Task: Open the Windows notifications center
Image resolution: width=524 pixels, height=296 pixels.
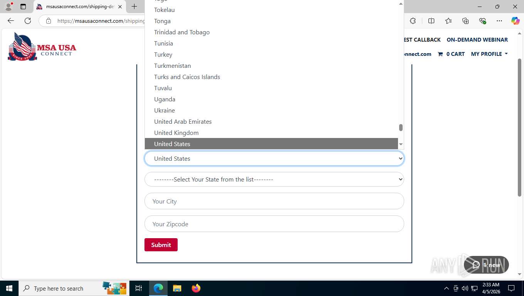Action: click(x=511, y=288)
